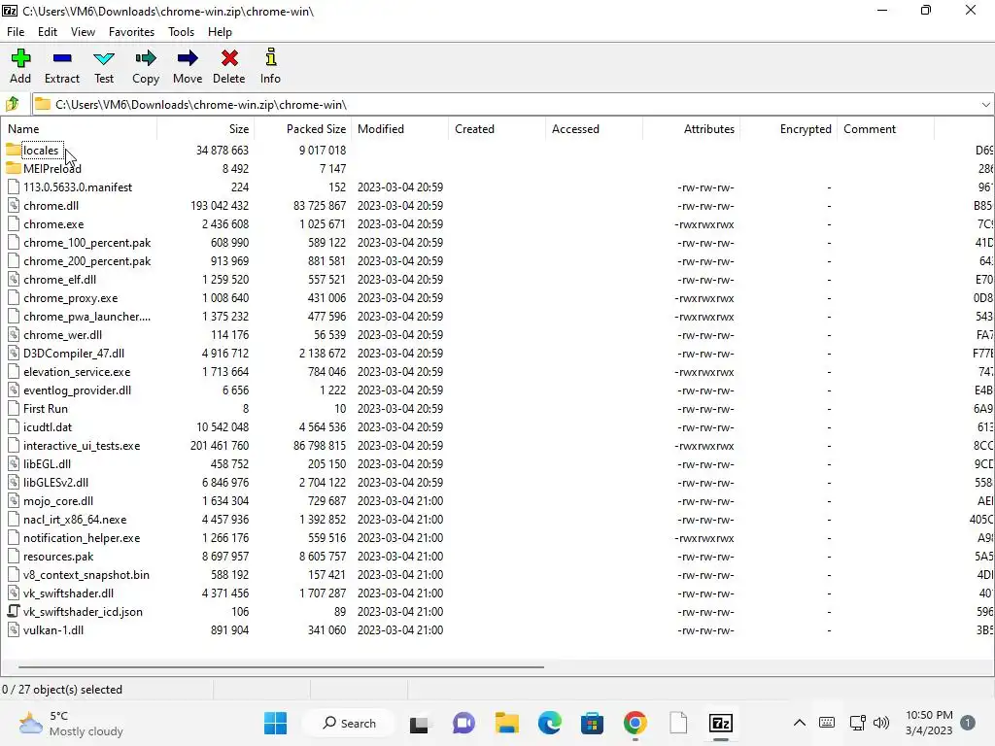Open Google Chrome from taskbar
This screenshot has width=995, height=746.
pos(635,723)
